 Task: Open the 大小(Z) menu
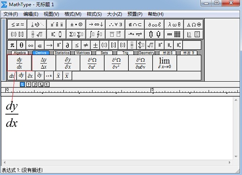pos(115,14)
